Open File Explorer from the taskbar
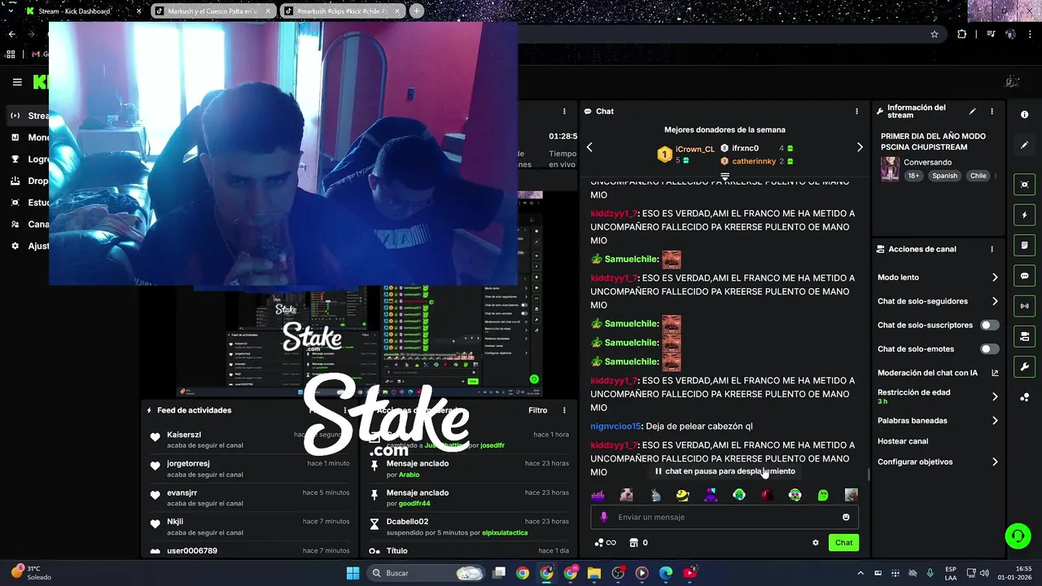The height and width of the screenshot is (586, 1042). 594,573
